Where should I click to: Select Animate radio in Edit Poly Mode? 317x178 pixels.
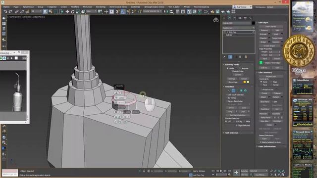[240, 68]
